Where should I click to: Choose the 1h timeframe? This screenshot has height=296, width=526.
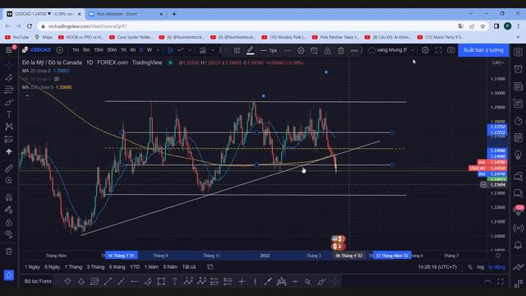123,50
